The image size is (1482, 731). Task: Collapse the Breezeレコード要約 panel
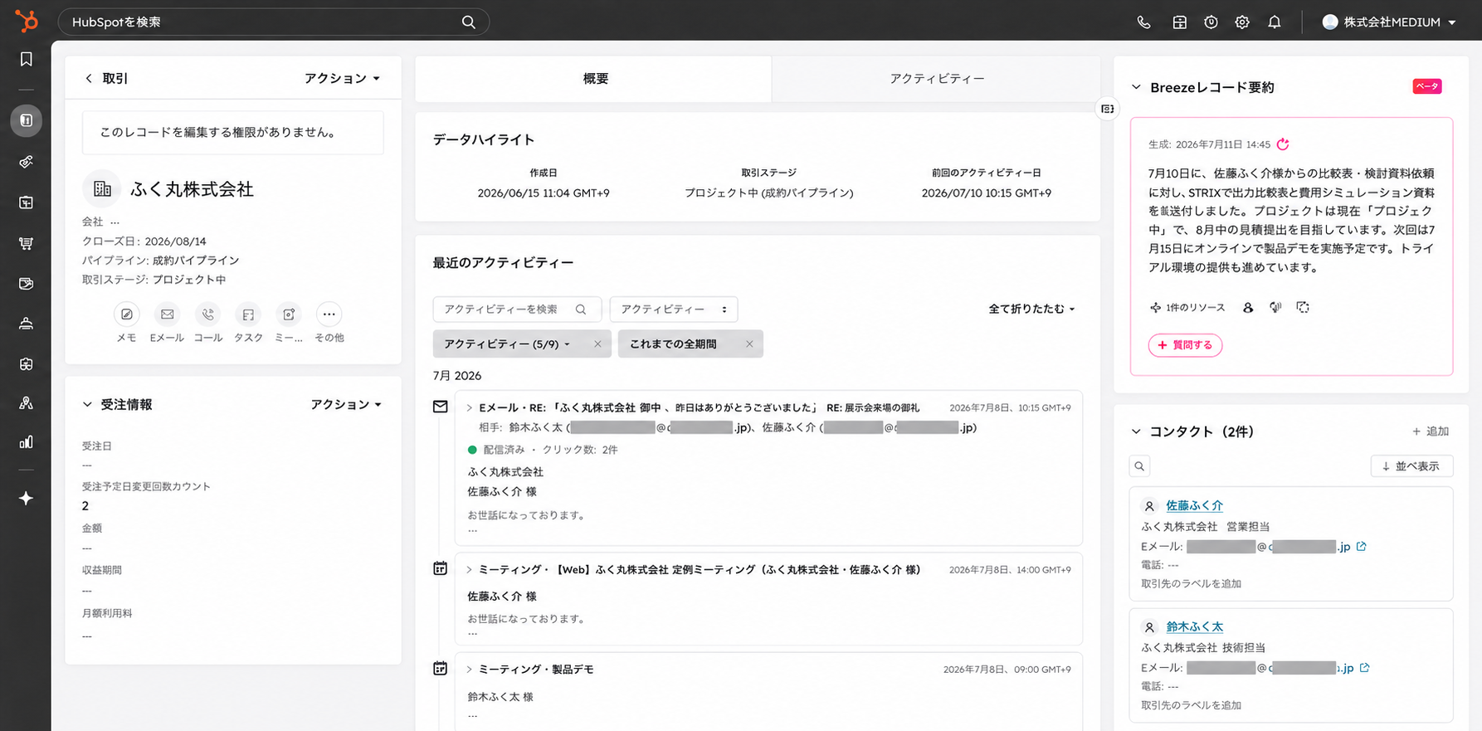pos(1136,87)
